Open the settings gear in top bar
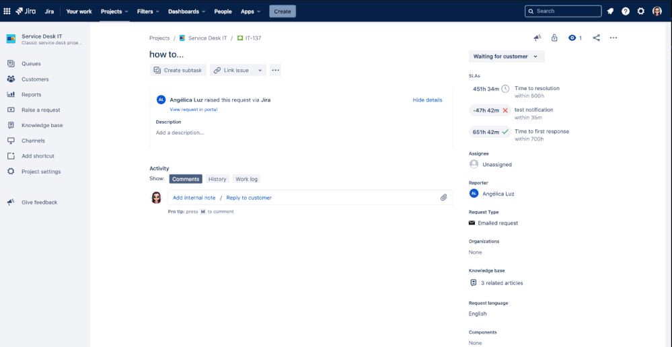Viewport: 672px width, 347px height. (x=640, y=11)
